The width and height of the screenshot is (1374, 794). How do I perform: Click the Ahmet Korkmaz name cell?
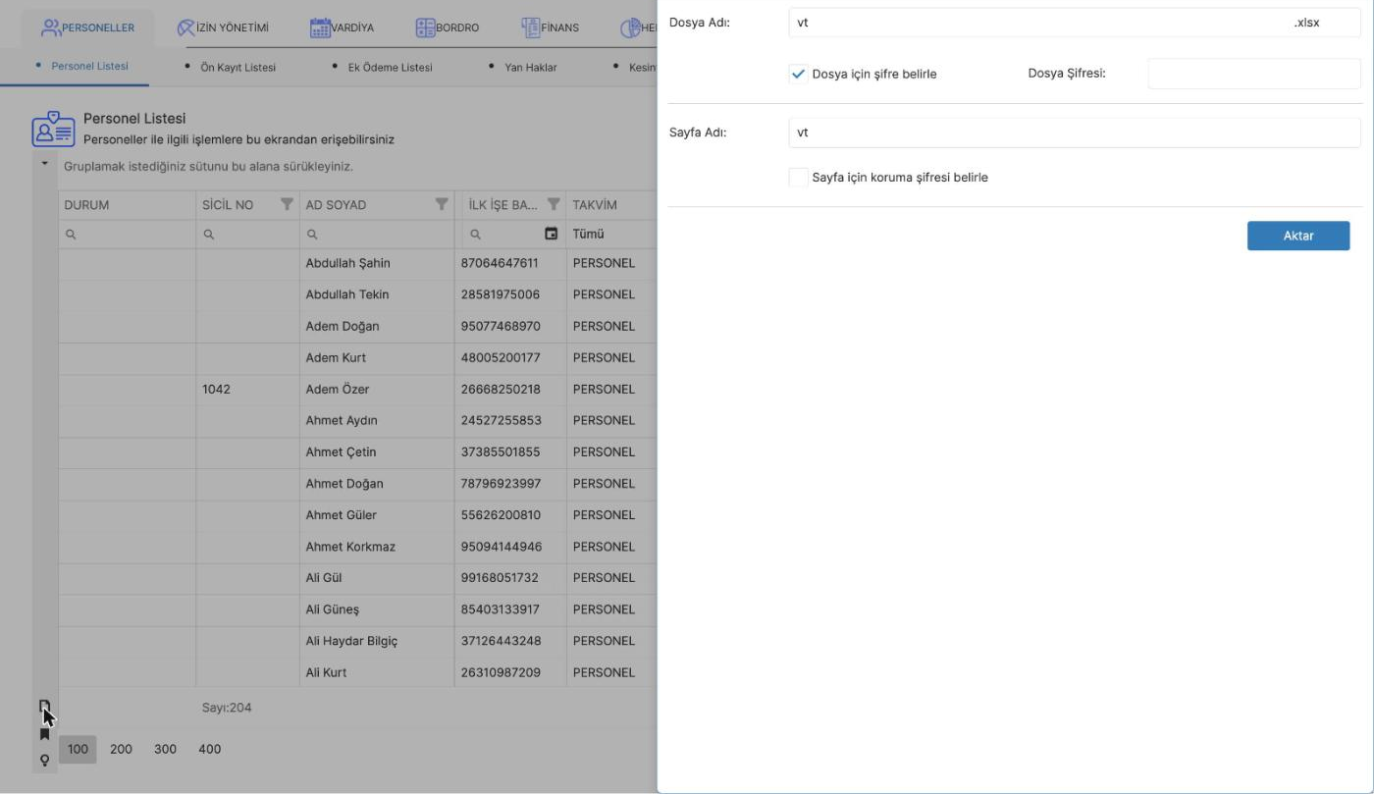coord(377,547)
